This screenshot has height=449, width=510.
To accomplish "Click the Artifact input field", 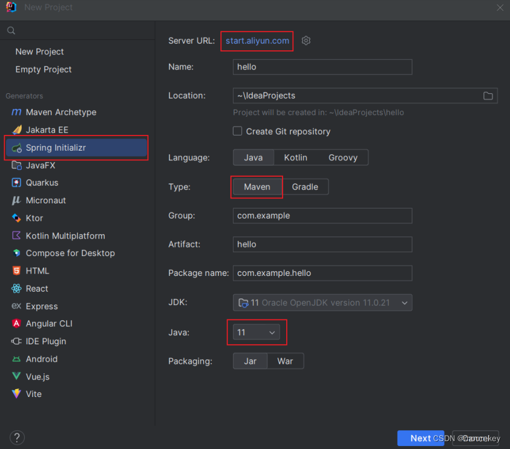I will tap(322, 244).
